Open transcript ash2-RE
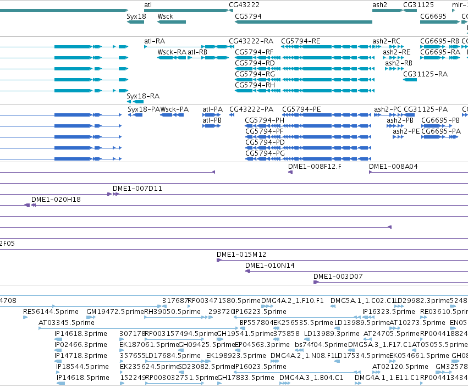The image size is (468, 386). (397, 52)
